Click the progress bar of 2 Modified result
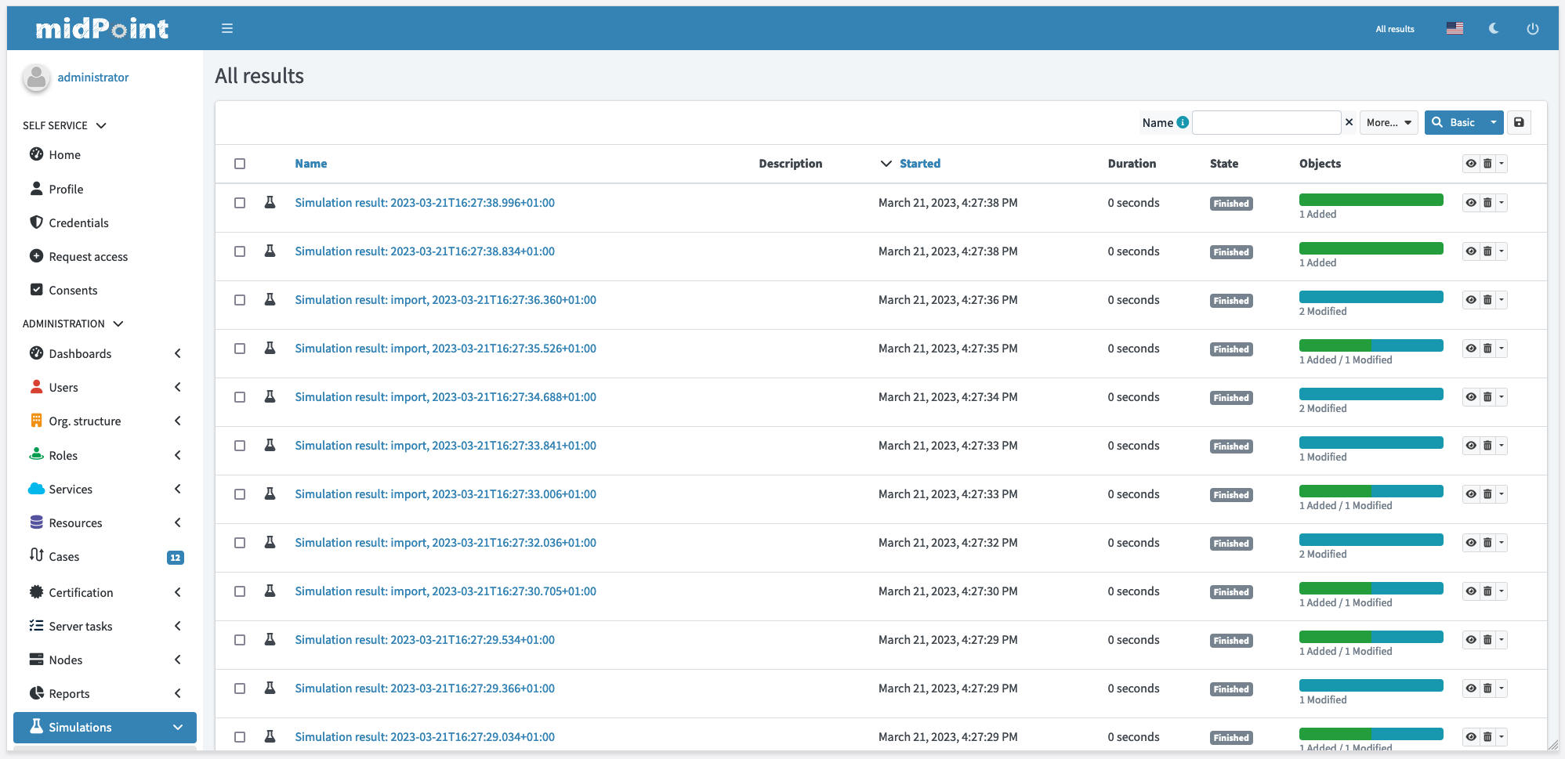Image resolution: width=1565 pixels, height=759 pixels. (1371, 298)
